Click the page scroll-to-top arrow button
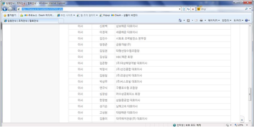254x127 pixels. point(242,120)
